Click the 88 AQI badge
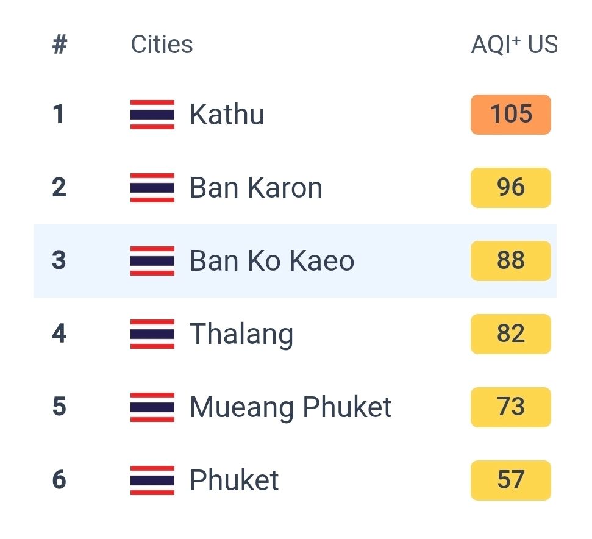This screenshot has width=592, height=539. (511, 261)
